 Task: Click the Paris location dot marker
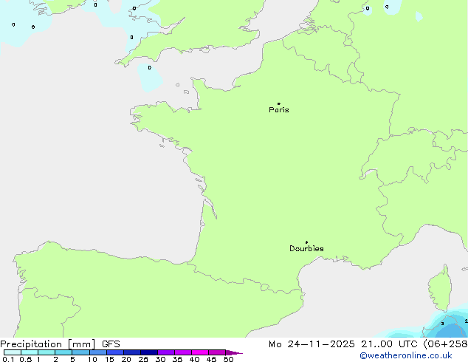[279, 103]
